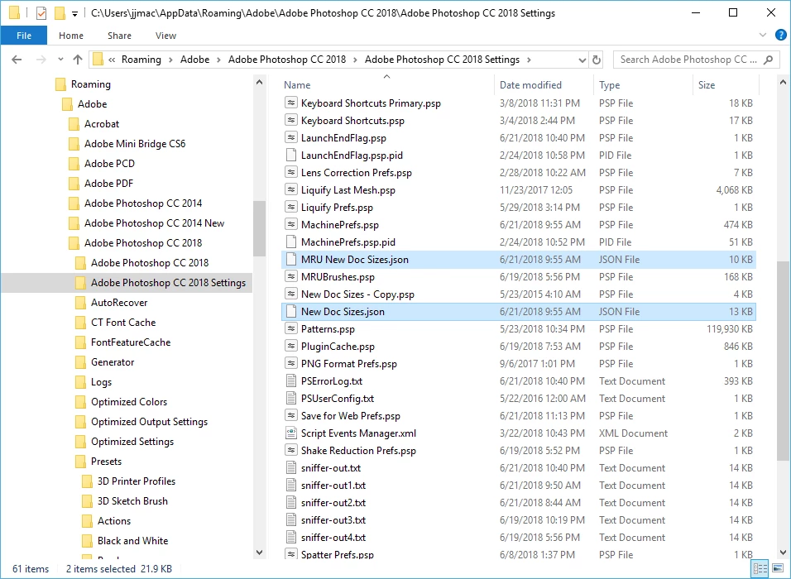Screen dimensions: 791x579
Task: Select MachinePrefs.psp file name
Action: (x=339, y=224)
